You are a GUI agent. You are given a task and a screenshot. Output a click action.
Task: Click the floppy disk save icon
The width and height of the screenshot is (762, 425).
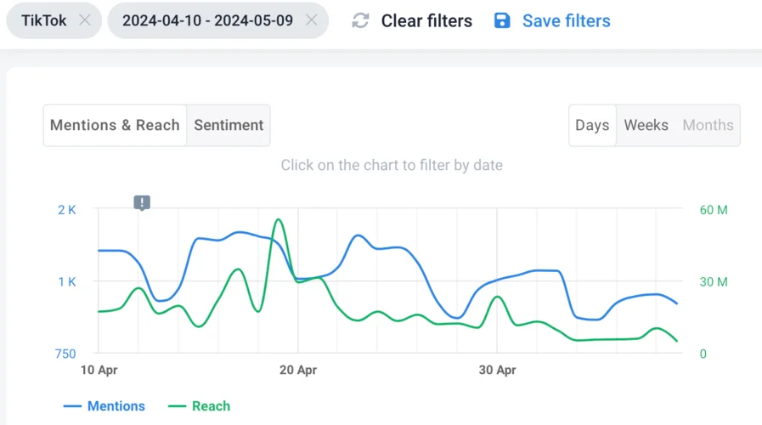[503, 20]
